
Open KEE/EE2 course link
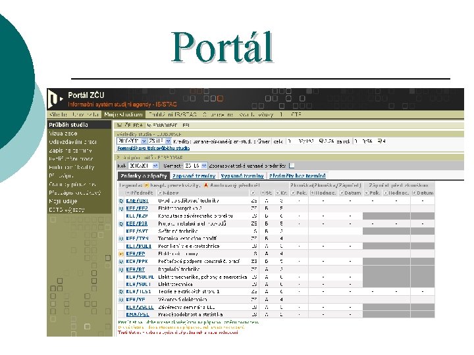pyautogui.click(x=137, y=208)
